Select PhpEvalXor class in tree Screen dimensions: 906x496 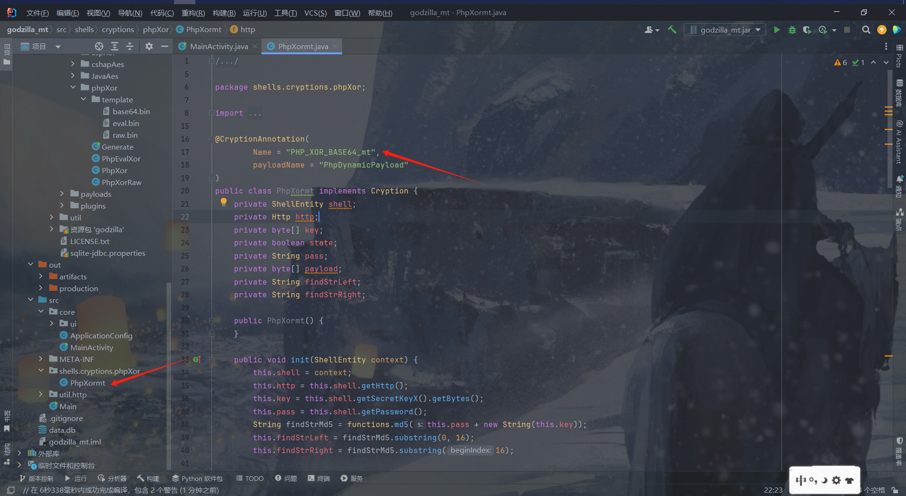pos(121,159)
